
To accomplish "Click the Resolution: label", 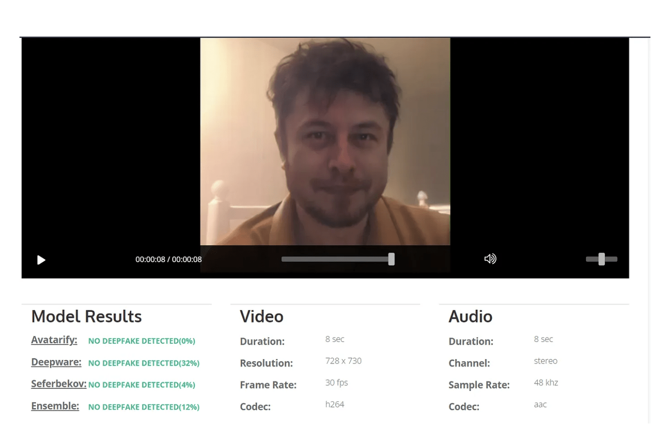I will (266, 363).
